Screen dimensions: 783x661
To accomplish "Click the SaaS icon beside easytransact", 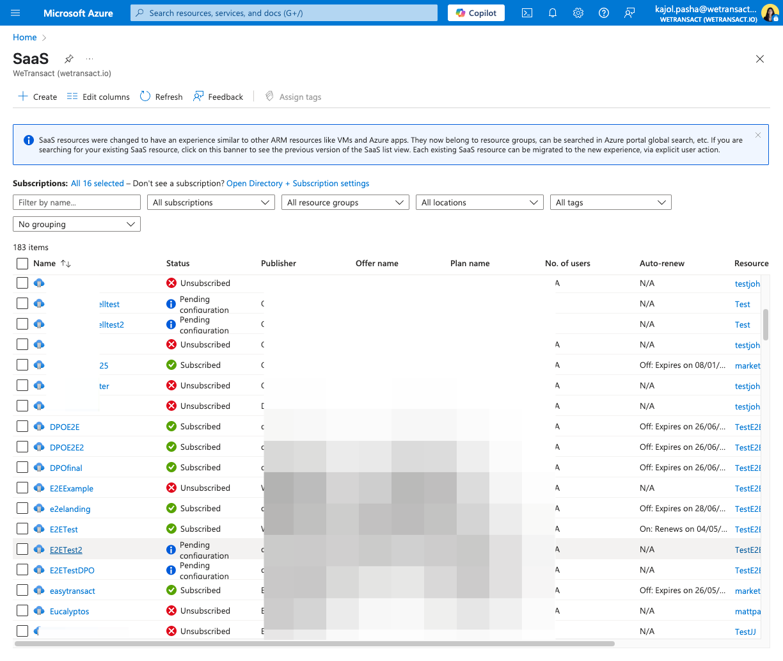I will (x=39, y=590).
